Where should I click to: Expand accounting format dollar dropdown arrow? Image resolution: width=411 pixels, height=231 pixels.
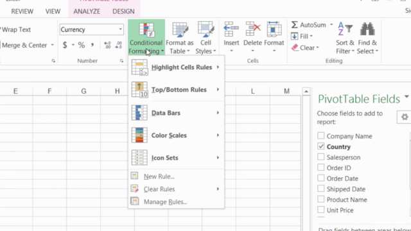[x=73, y=45]
